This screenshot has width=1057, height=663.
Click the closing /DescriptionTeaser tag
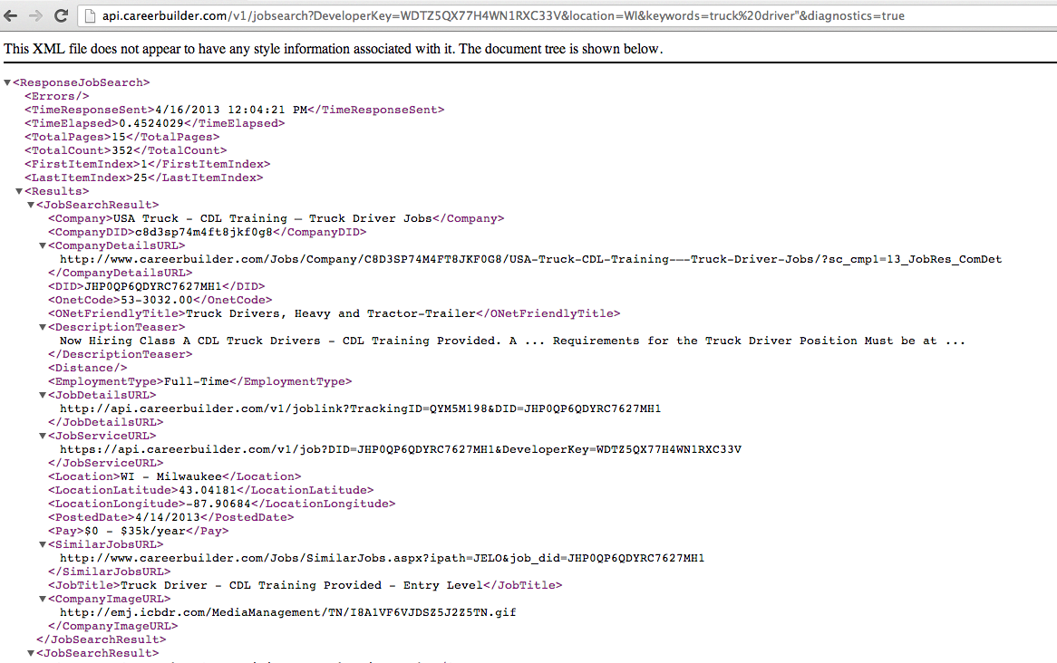(120, 354)
